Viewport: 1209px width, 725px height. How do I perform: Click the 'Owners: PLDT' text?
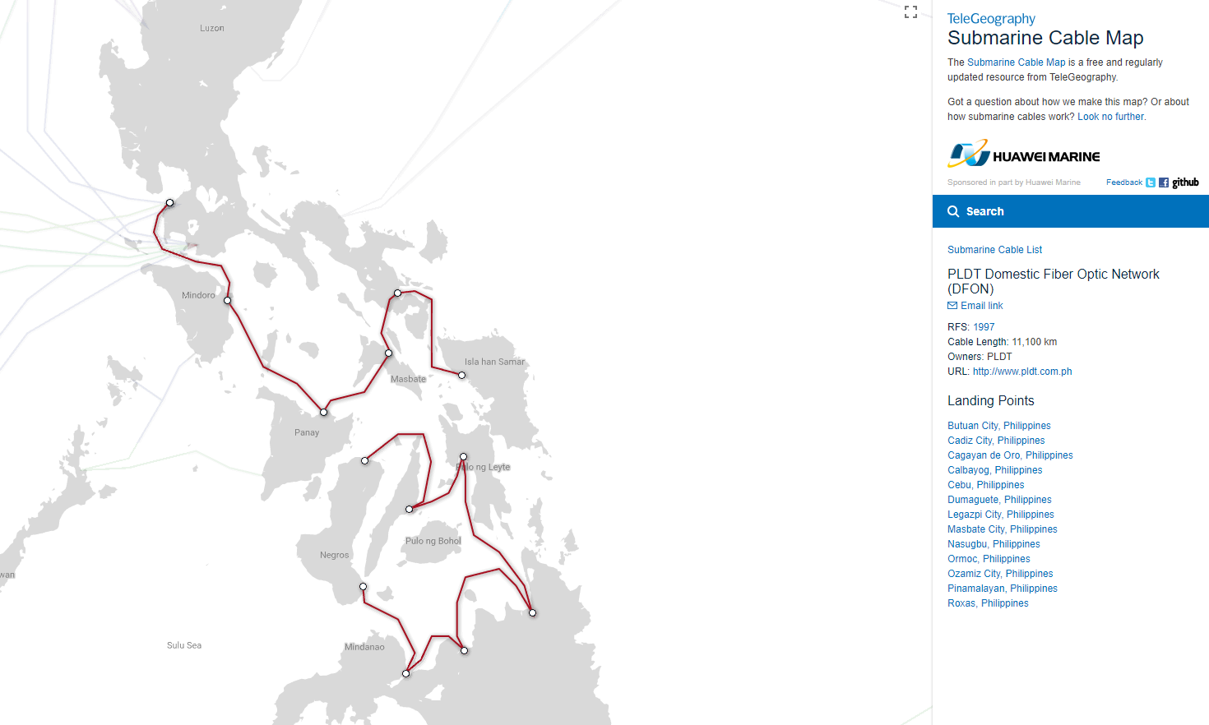point(980,357)
